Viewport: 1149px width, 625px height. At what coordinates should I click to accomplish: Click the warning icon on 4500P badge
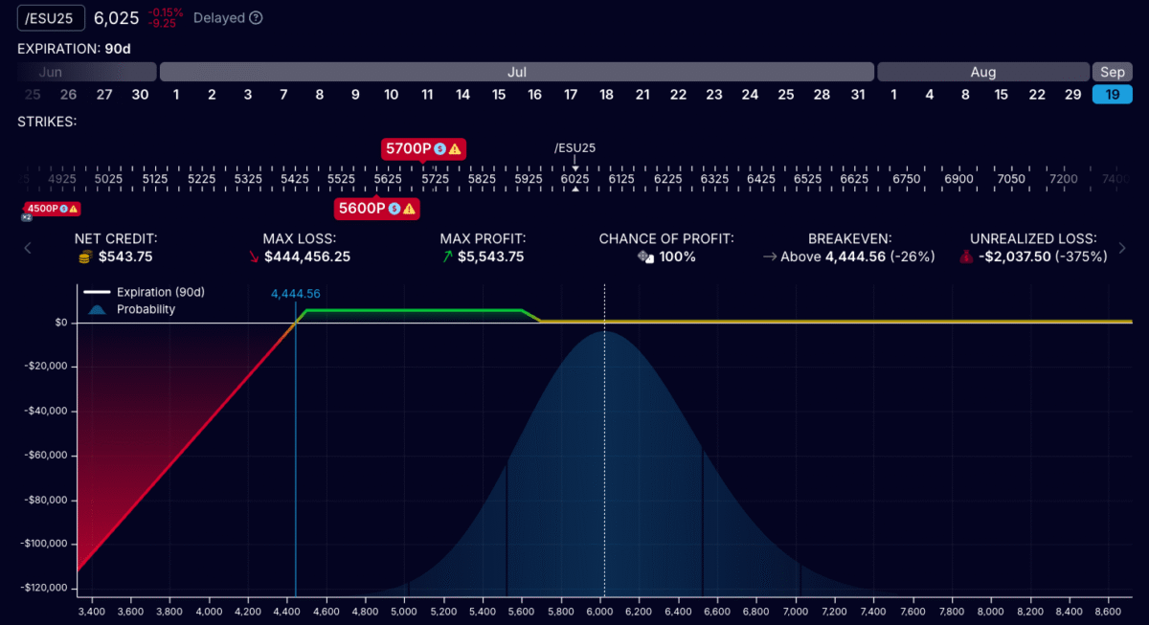tap(74, 209)
